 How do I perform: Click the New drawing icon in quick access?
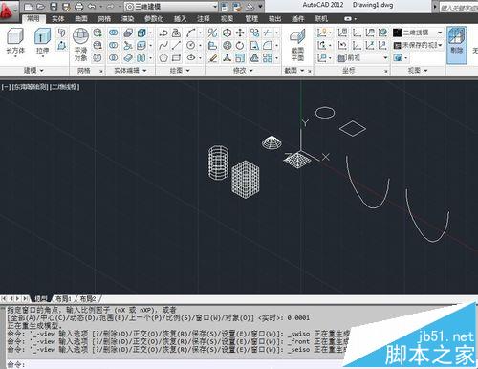pos(29,6)
